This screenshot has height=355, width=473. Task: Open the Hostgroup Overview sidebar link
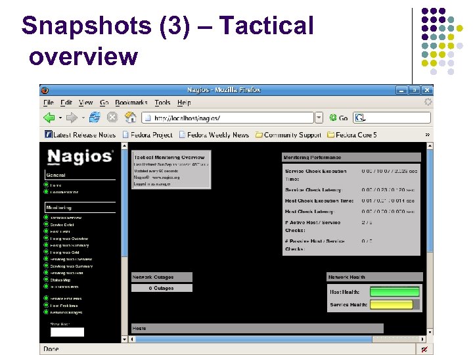(69, 239)
